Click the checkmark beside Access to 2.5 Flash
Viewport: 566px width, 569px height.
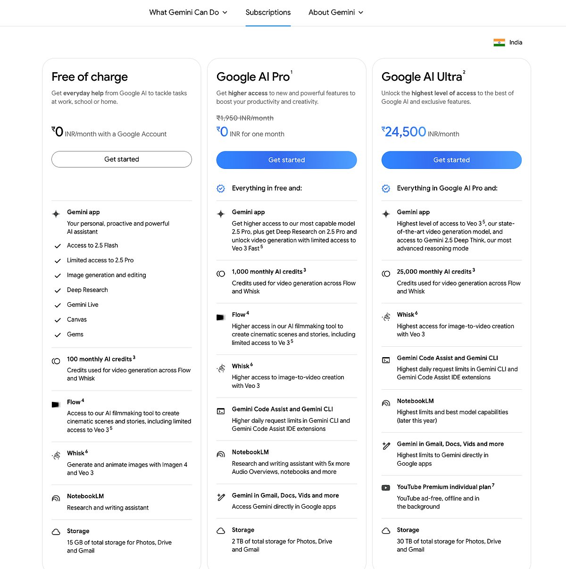coord(58,246)
